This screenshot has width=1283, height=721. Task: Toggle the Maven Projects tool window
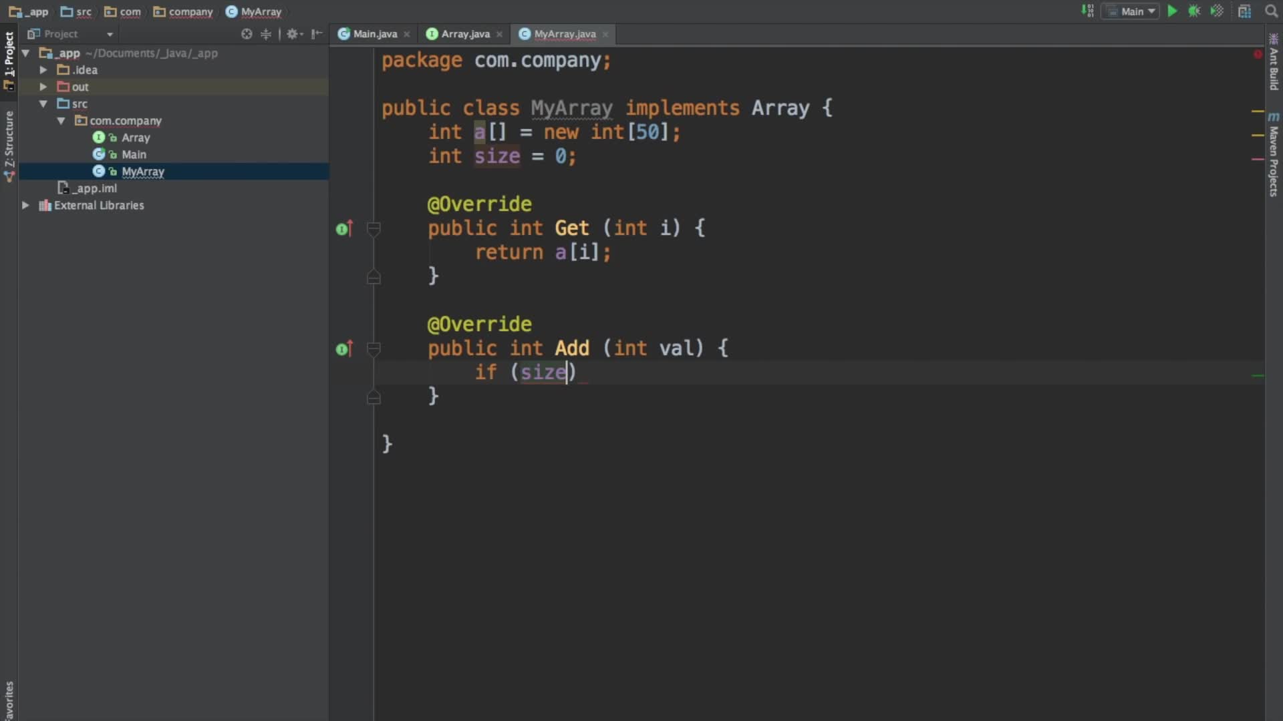tap(1274, 154)
